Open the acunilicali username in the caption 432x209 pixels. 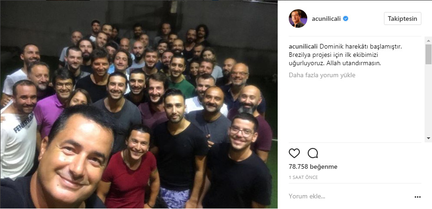[303, 46]
